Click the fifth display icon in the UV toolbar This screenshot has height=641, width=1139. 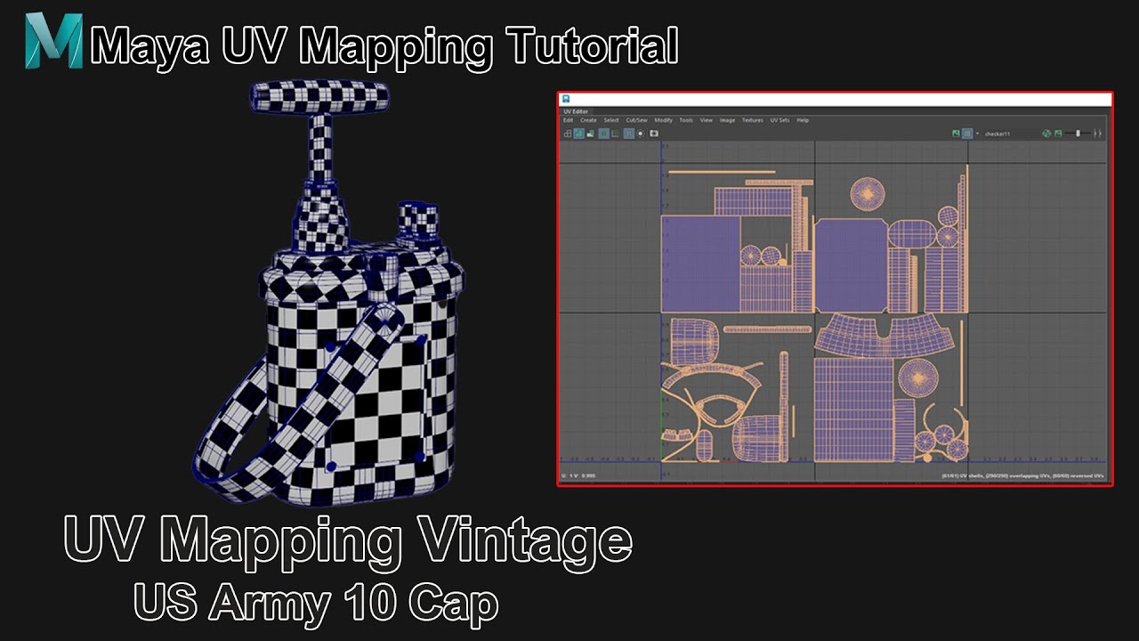(615, 134)
